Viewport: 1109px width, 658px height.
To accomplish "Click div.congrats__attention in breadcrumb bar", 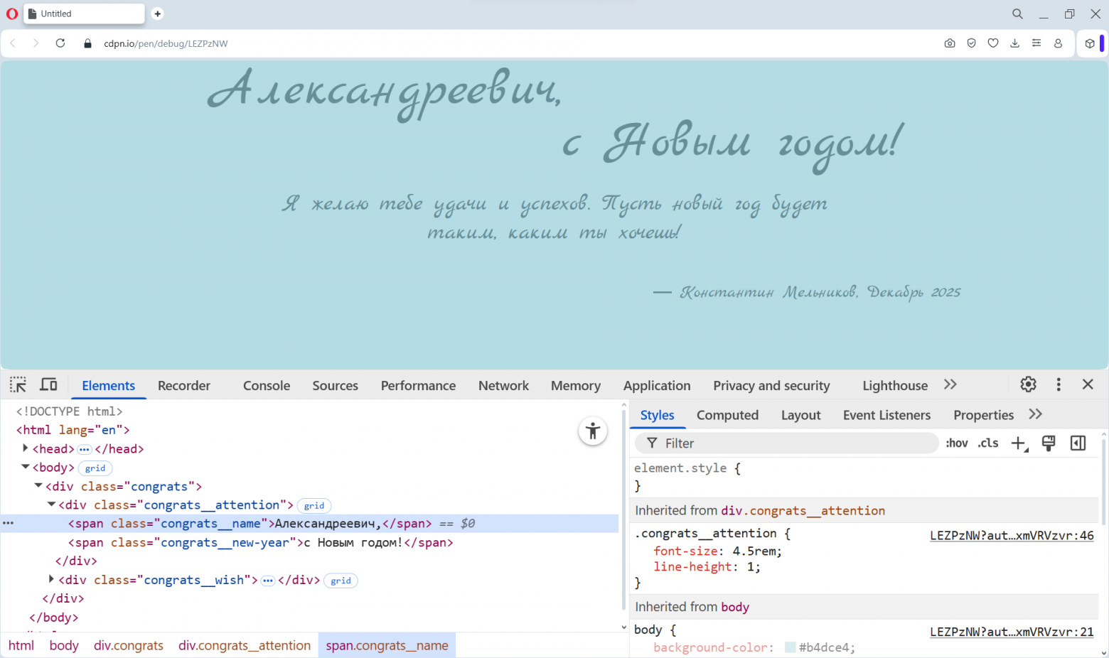I will point(245,646).
